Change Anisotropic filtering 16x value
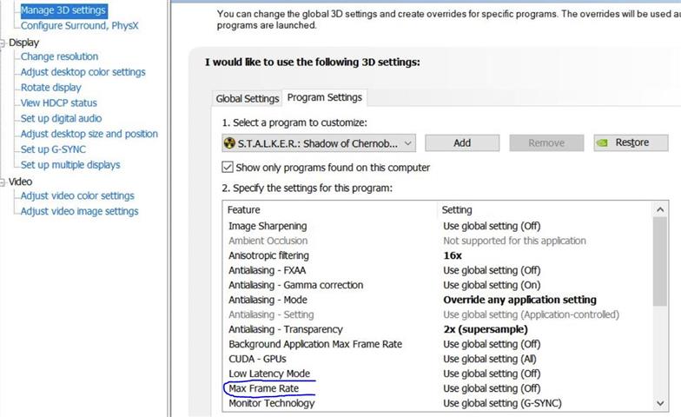Image resolution: width=681 pixels, height=417 pixels. (453, 255)
